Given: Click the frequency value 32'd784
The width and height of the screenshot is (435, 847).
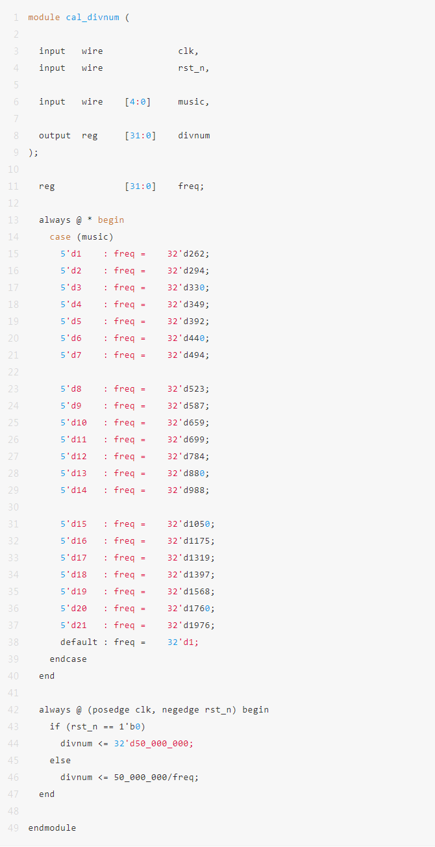Looking at the screenshot, I should point(188,457).
